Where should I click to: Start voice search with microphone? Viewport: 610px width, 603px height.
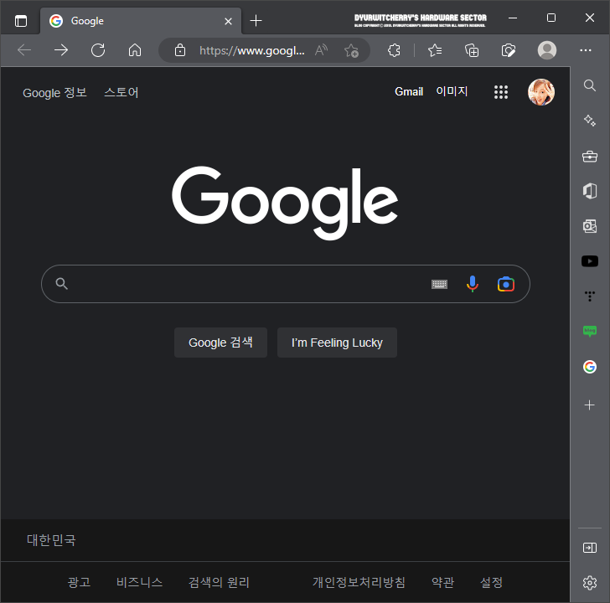pos(473,284)
